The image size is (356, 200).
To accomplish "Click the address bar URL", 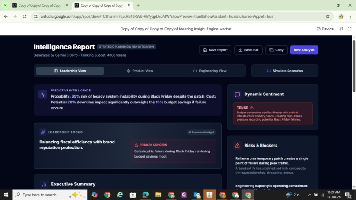I will (x=157, y=16).
